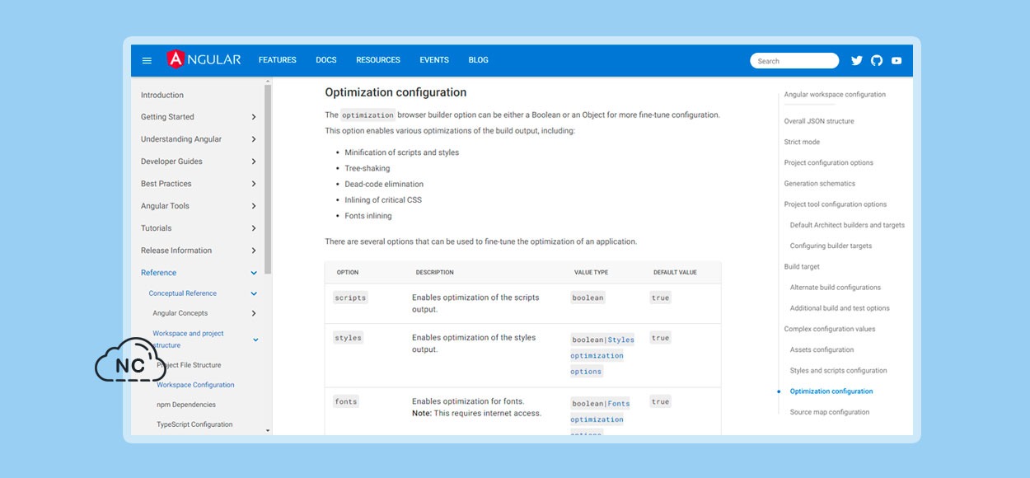Open the Events menu item

tap(434, 60)
